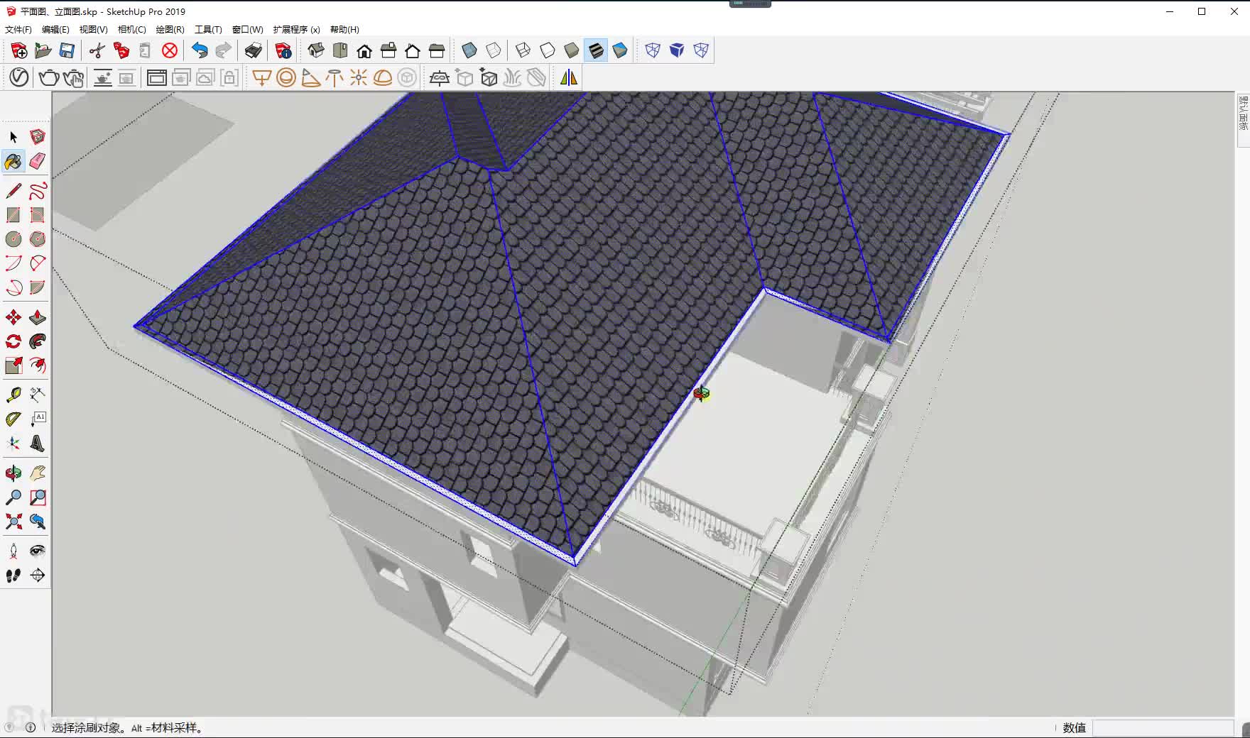Start V-Ray Render teapot icon
This screenshot has height=738, width=1250.
click(49, 77)
